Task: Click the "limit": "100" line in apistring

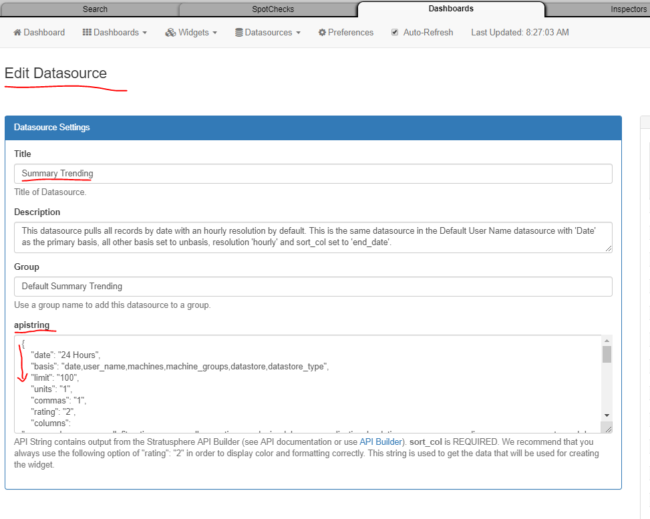Action: (55, 377)
